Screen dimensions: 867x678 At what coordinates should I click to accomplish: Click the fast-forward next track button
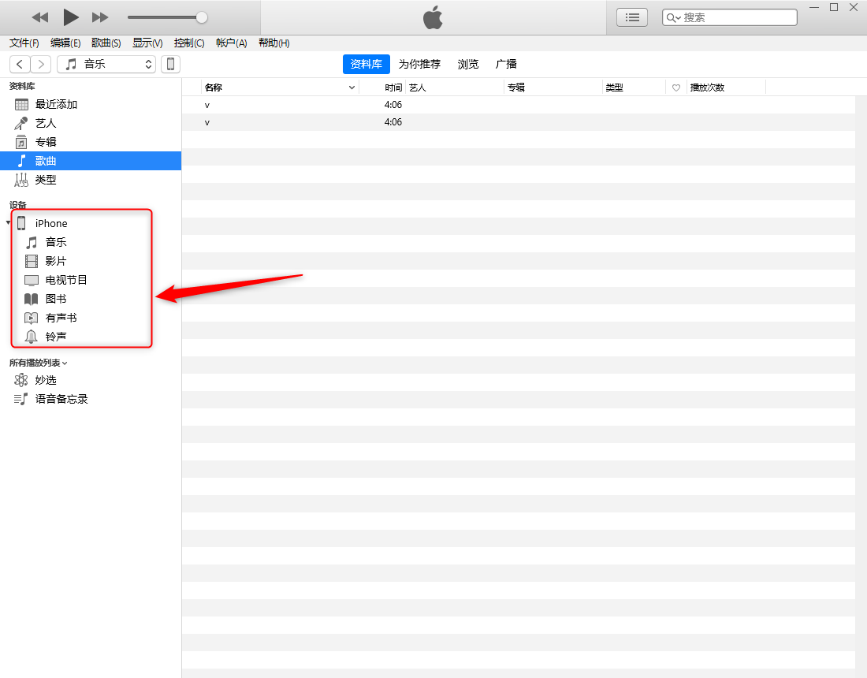tap(100, 17)
